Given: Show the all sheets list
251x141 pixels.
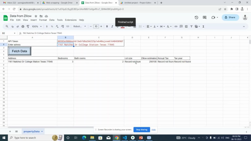Looking at the screenshot, I should 16,131.
